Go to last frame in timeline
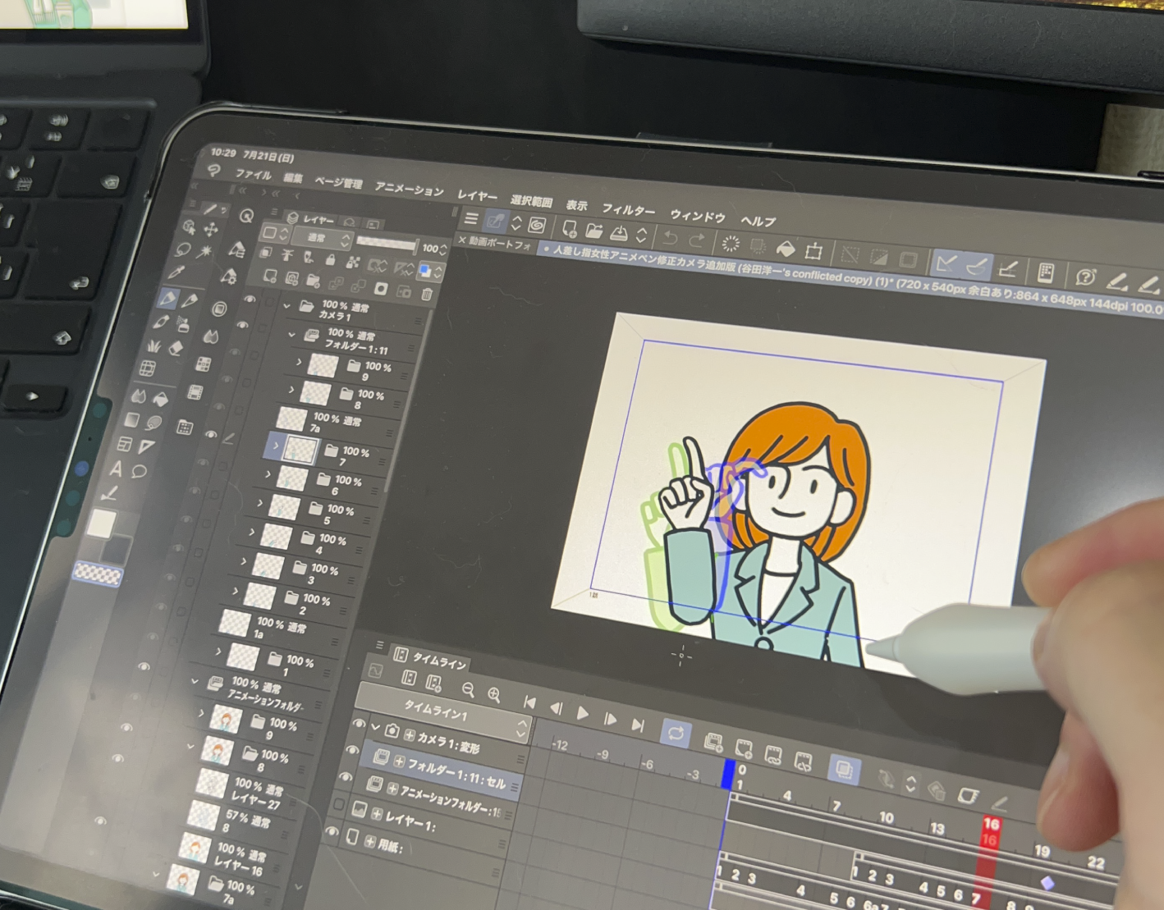The width and height of the screenshot is (1164, 910). click(x=638, y=725)
